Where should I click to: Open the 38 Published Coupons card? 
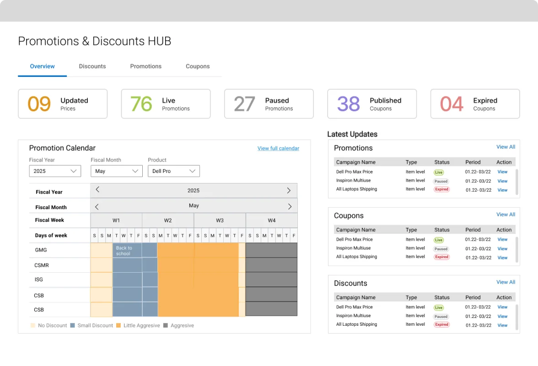pyautogui.click(x=372, y=104)
